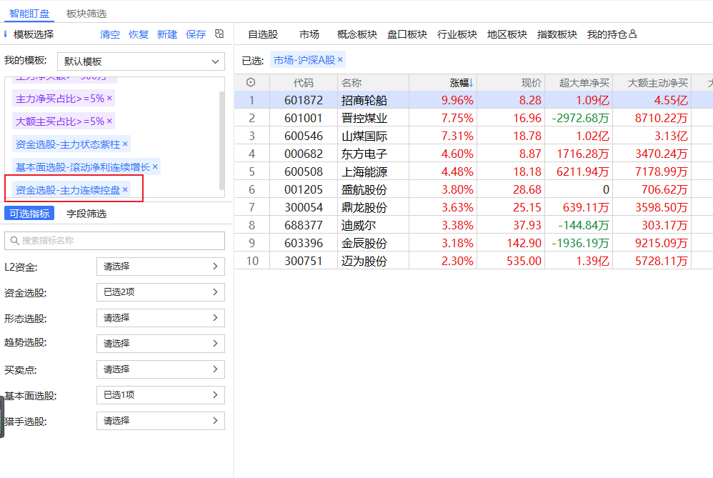Open the 行业板块 category
Viewport: 713px width, 478px height.
457,34
